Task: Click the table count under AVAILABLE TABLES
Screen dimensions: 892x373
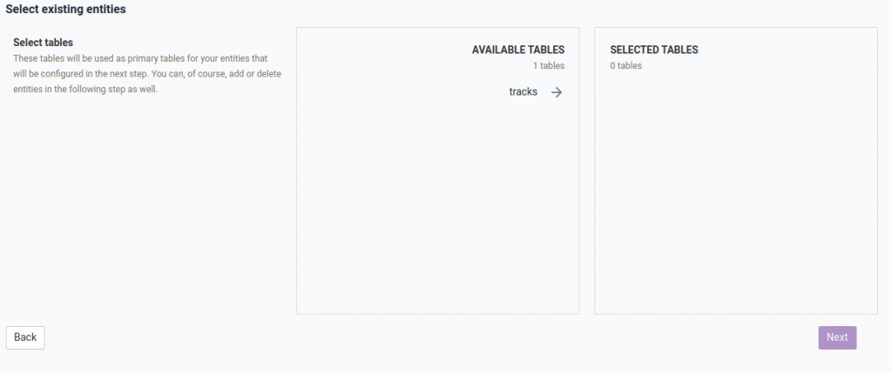Action: point(549,65)
